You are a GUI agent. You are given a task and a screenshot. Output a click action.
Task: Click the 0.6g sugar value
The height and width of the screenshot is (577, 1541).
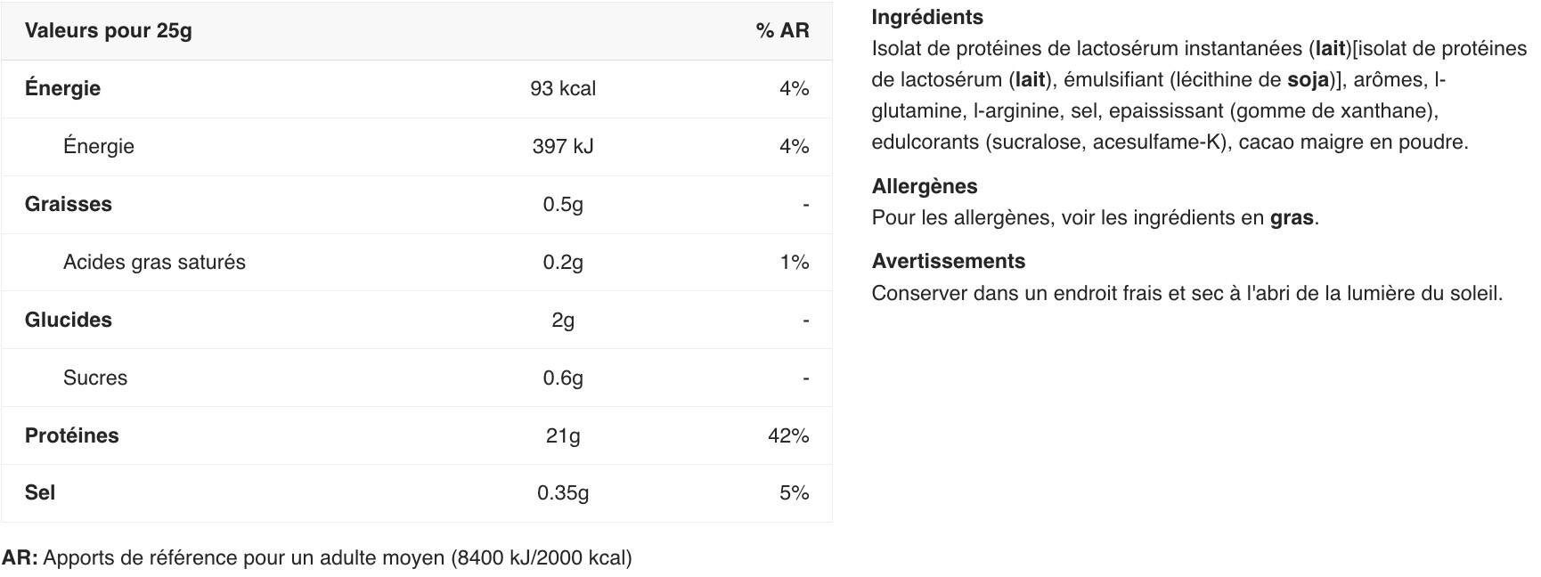(563, 378)
